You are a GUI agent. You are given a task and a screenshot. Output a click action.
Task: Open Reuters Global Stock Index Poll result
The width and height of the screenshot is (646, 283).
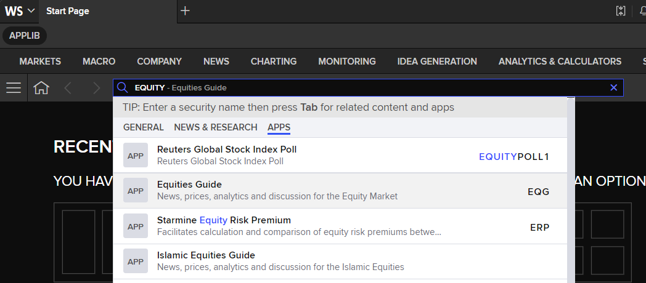click(340, 155)
